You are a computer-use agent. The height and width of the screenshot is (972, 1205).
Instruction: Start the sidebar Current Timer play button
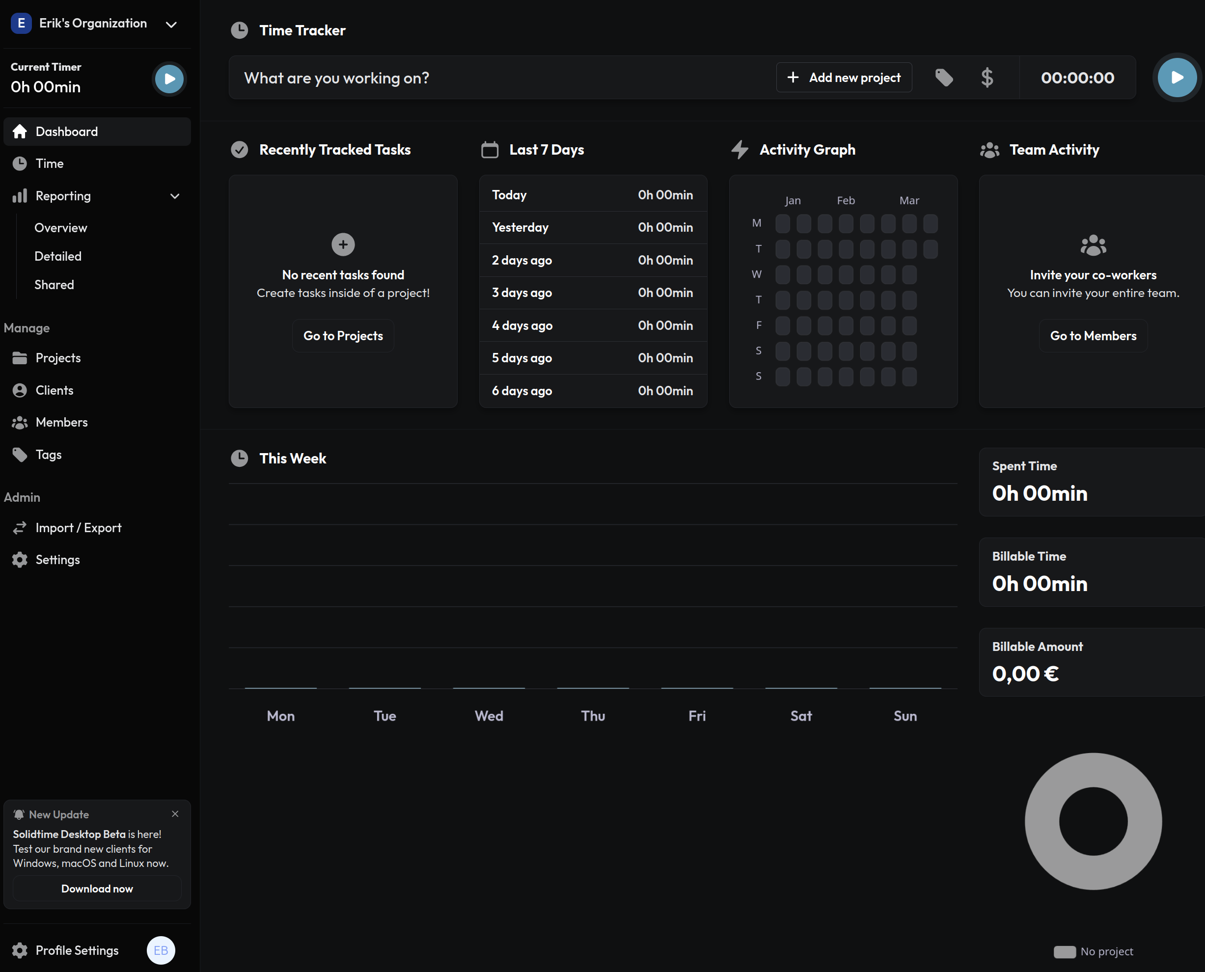point(169,79)
